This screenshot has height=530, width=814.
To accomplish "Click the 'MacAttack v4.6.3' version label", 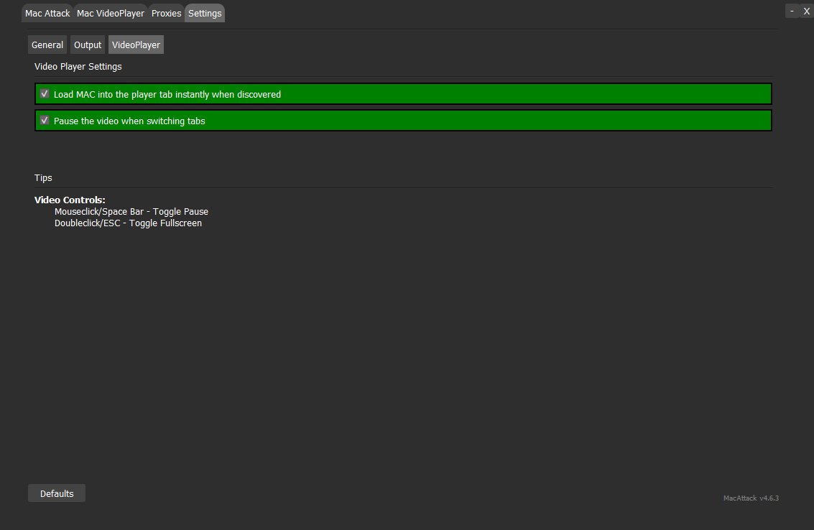I will (x=751, y=498).
